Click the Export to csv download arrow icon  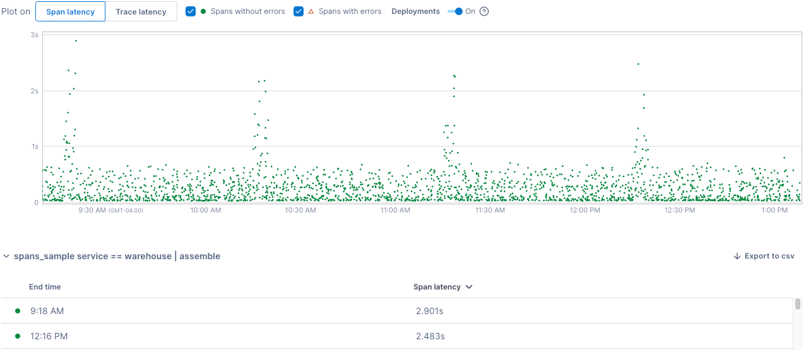pyautogui.click(x=737, y=256)
